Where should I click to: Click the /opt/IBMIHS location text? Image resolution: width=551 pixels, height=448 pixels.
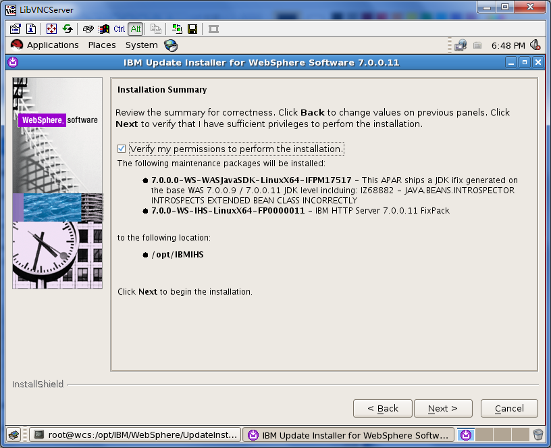(178, 255)
